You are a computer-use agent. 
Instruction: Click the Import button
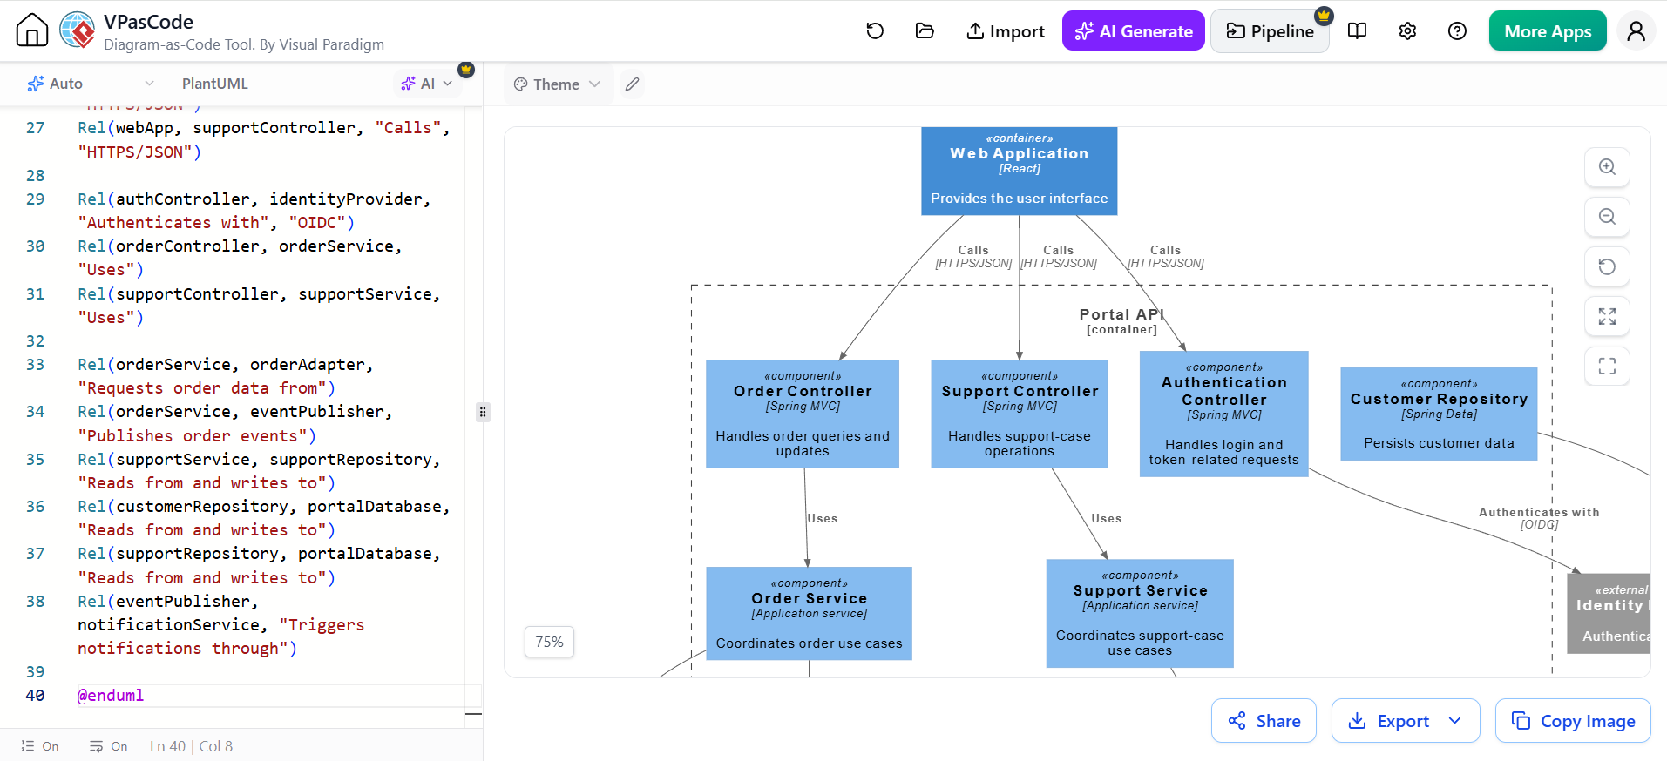pos(1006,31)
